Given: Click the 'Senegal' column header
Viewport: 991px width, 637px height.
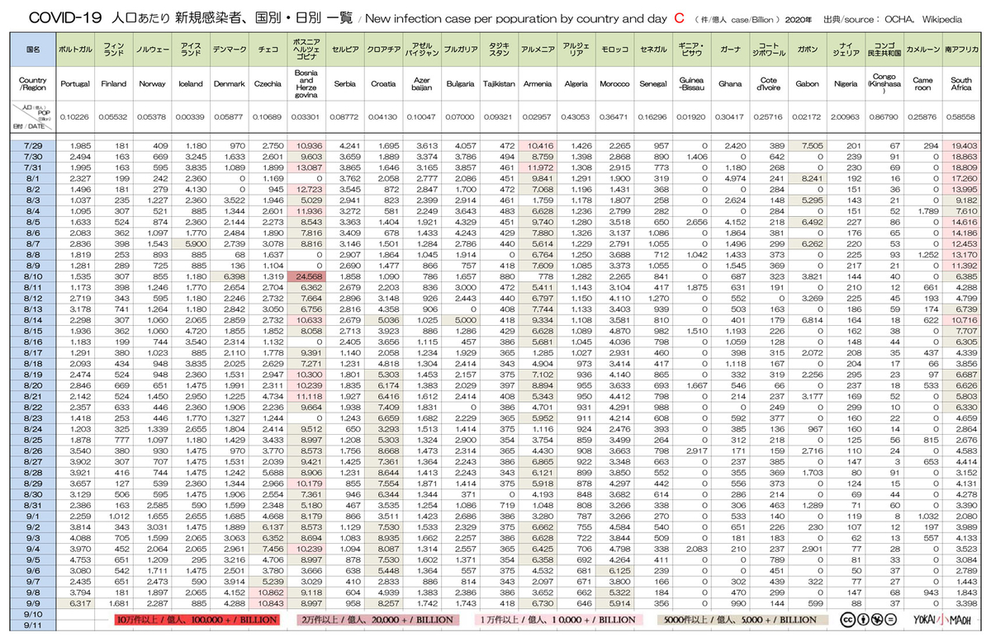Looking at the screenshot, I should [652, 83].
